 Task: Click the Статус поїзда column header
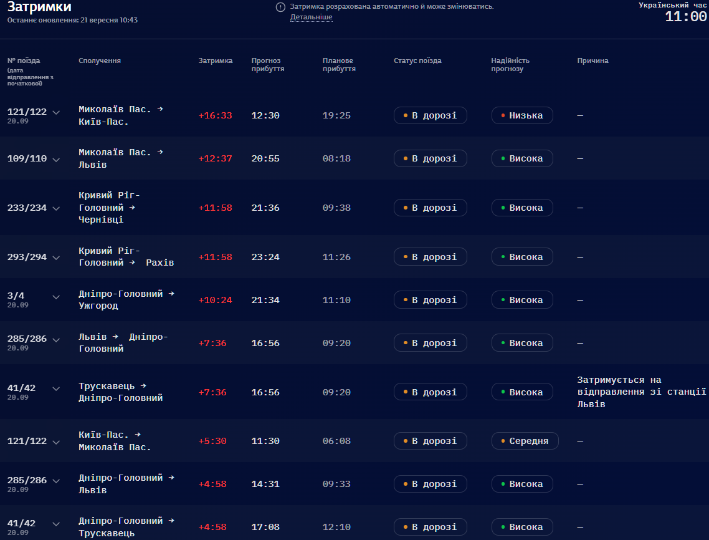(x=417, y=60)
